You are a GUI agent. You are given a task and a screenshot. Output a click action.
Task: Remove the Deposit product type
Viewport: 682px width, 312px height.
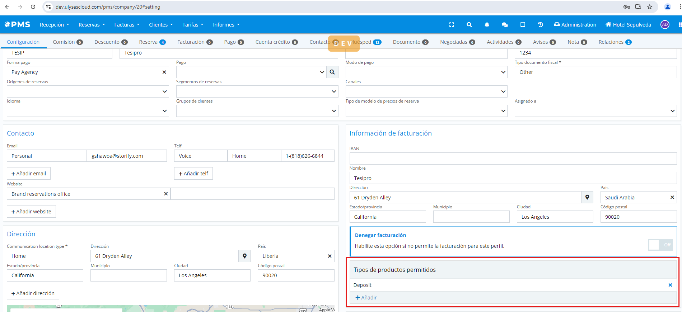[x=670, y=285]
